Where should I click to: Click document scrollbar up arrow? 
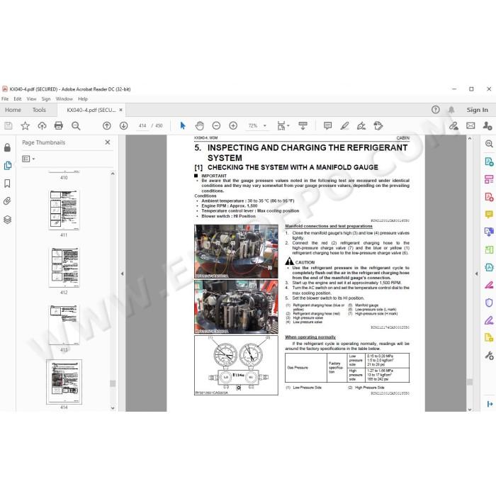pos(470,139)
